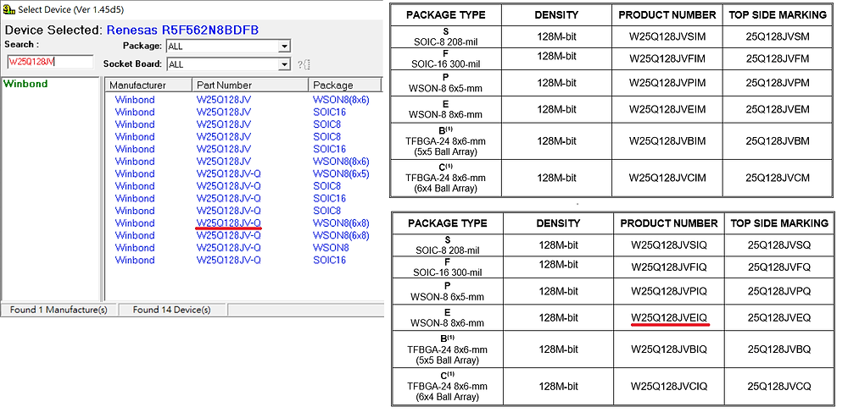848x418 pixels.
Task: Click the product number W25Q128JVCIM cell
Action: click(667, 178)
